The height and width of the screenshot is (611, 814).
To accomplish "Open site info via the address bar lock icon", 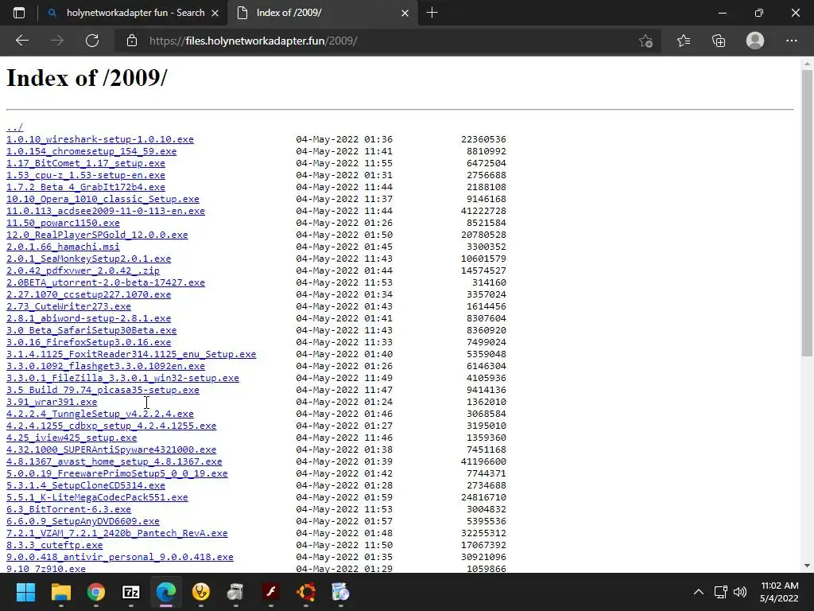I will 132,41.
